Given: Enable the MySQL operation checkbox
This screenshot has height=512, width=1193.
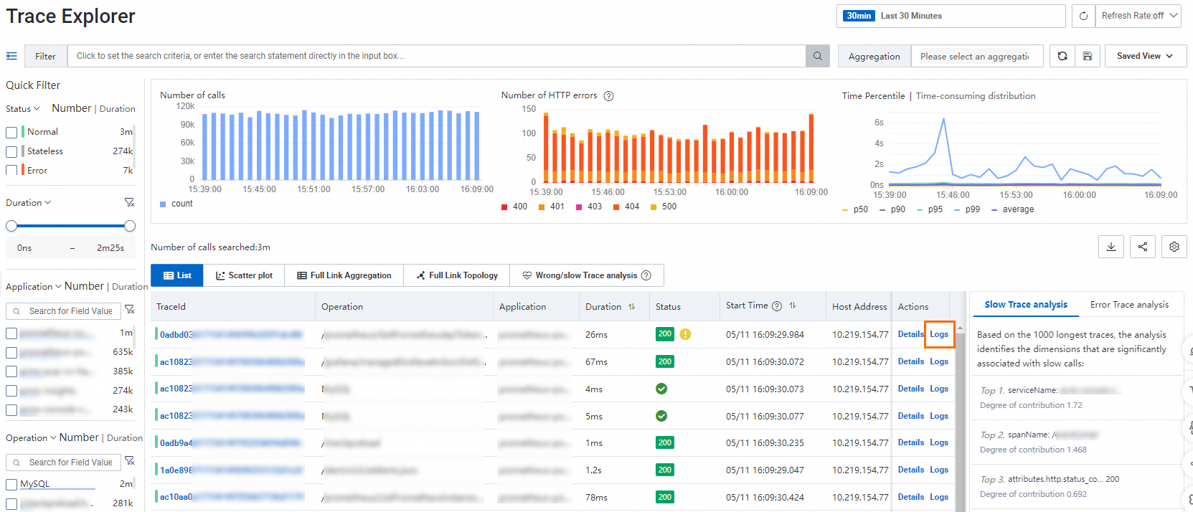Looking at the screenshot, I should 11,485.
